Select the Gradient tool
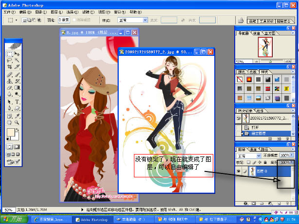Viewport: 299px width, 224px height. tap(17, 87)
